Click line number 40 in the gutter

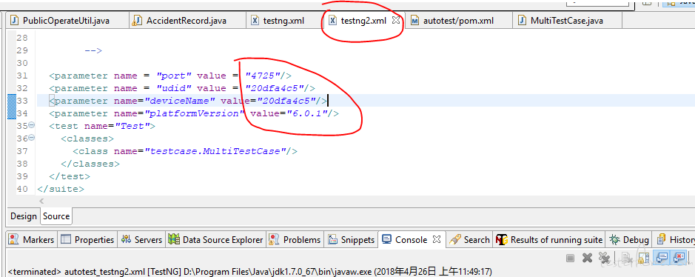pos(22,189)
